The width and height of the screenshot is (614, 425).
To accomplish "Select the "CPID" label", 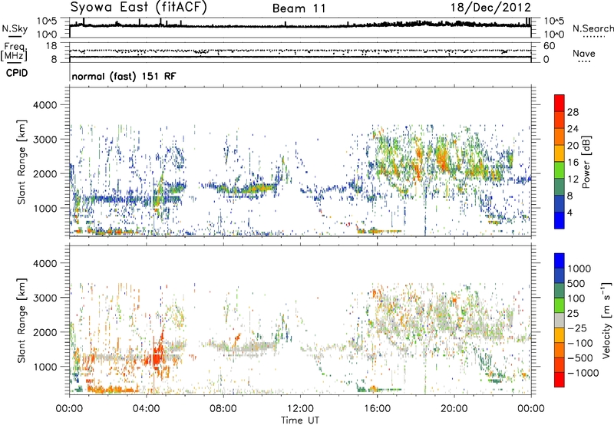I will coord(16,73).
